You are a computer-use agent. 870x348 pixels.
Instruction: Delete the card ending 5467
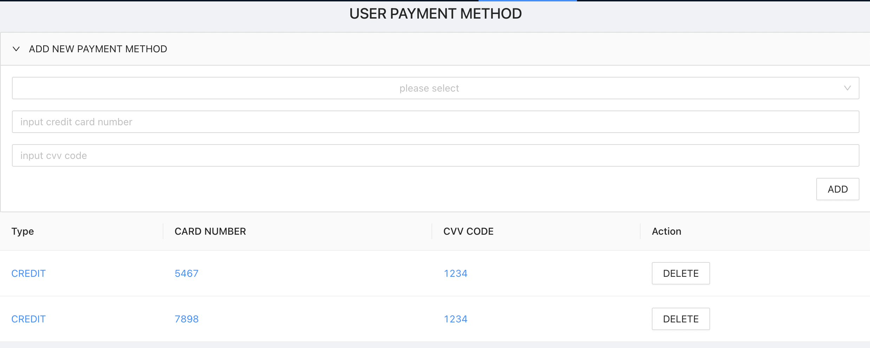(681, 273)
